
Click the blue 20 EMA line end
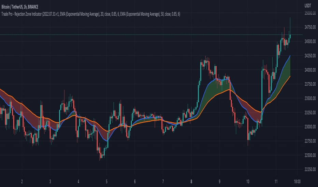(290, 56)
